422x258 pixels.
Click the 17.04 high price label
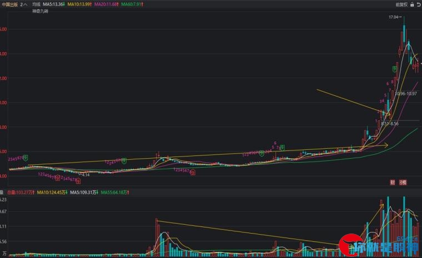(x=394, y=17)
